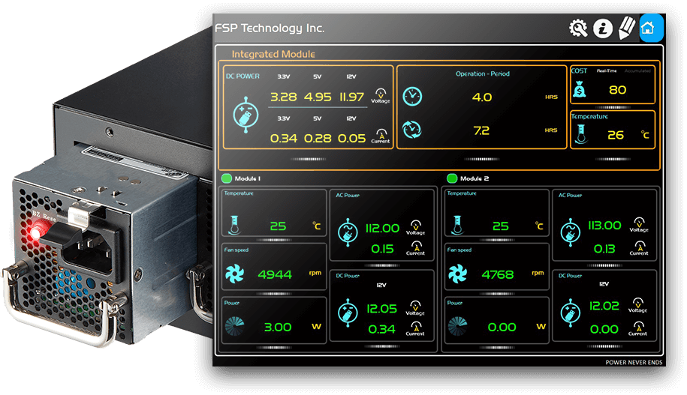Click Module 1 power 3.00 W

pyautogui.click(x=278, y=327)
